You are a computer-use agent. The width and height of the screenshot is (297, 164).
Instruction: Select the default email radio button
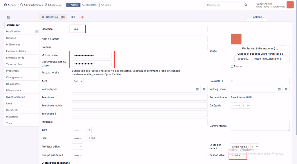tap(232, 81)
